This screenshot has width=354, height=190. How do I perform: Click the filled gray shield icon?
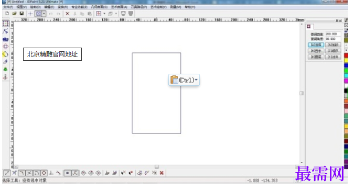click(131, 14)
